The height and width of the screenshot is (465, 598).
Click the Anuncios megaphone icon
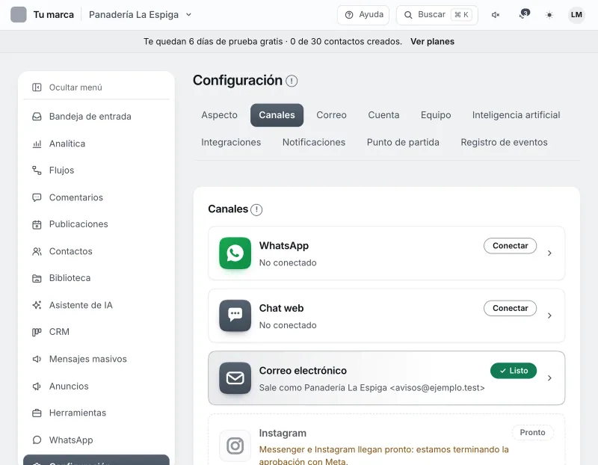pyautogui.click(x=37, y=386)
